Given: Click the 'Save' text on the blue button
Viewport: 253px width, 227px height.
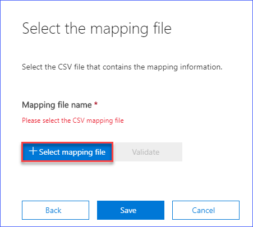Looking at the screenshot, I should (128, 210).
